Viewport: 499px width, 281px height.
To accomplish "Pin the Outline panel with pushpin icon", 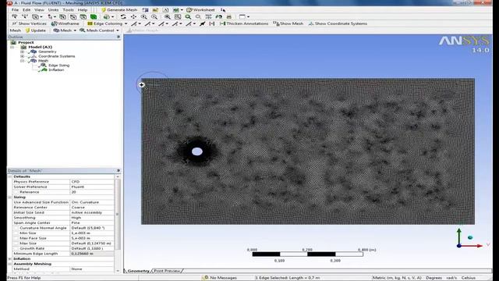I will (119, 37).
